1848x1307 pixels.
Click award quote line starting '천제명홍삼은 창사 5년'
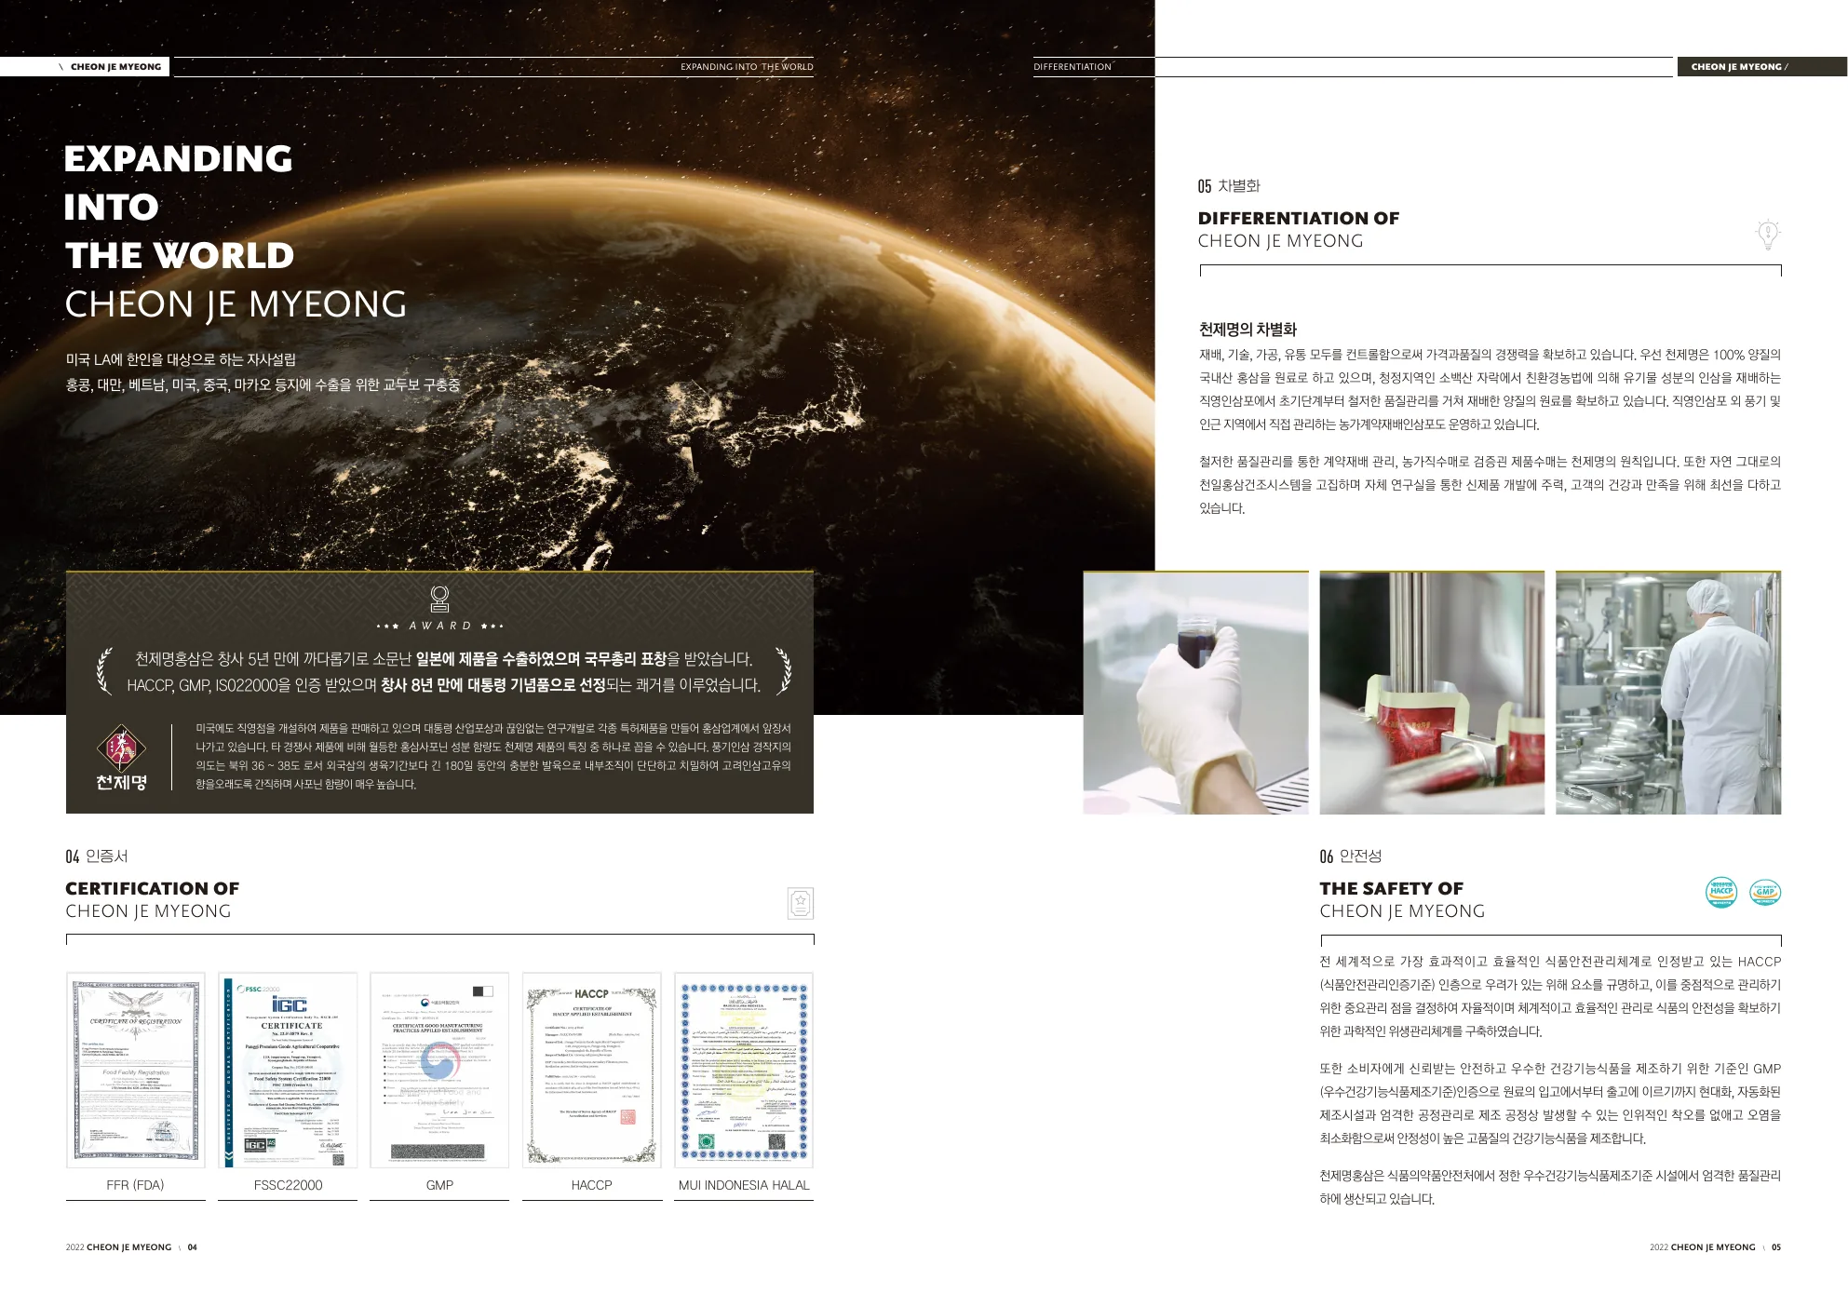[443, 659]
